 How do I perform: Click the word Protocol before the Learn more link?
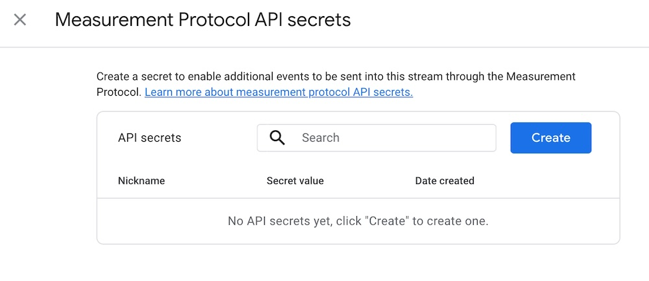[x=118, y=93]
